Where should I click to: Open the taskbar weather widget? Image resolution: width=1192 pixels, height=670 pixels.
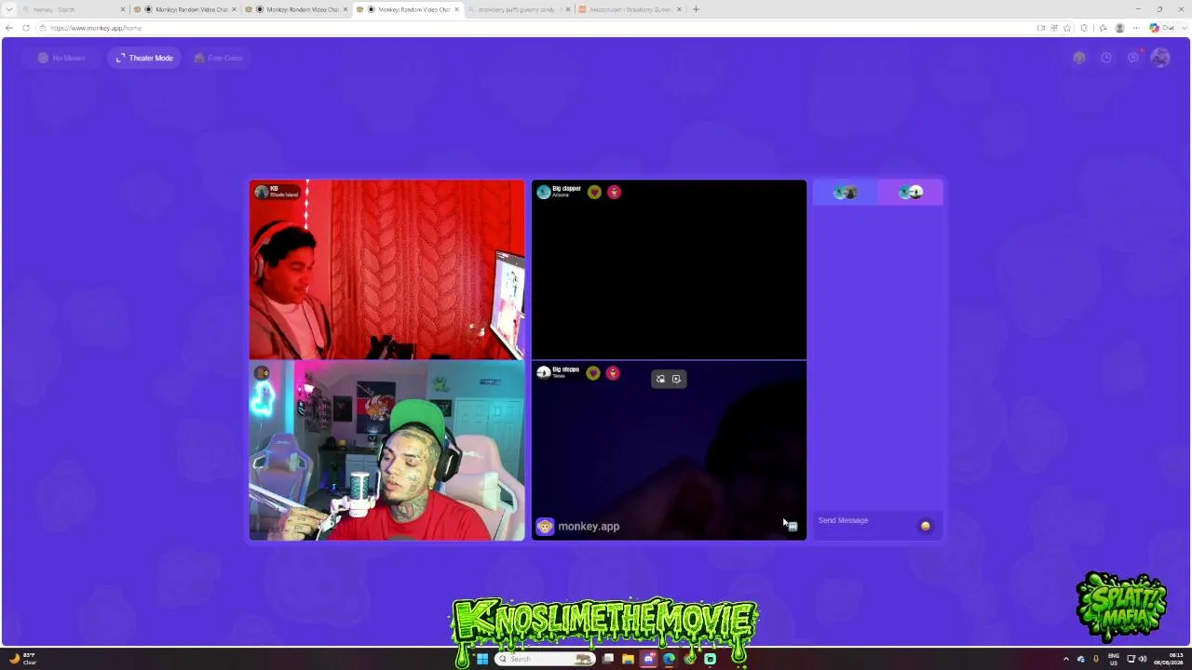coord(23,659)
